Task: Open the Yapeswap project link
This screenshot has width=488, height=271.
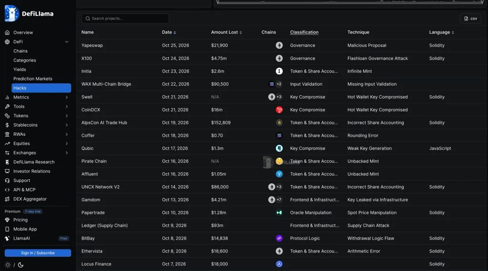Action: (x=92, y=45)
